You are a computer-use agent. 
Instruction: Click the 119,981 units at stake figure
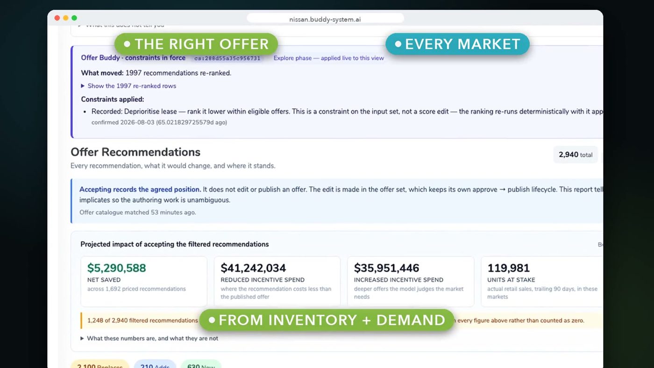[x=509, y=268]
